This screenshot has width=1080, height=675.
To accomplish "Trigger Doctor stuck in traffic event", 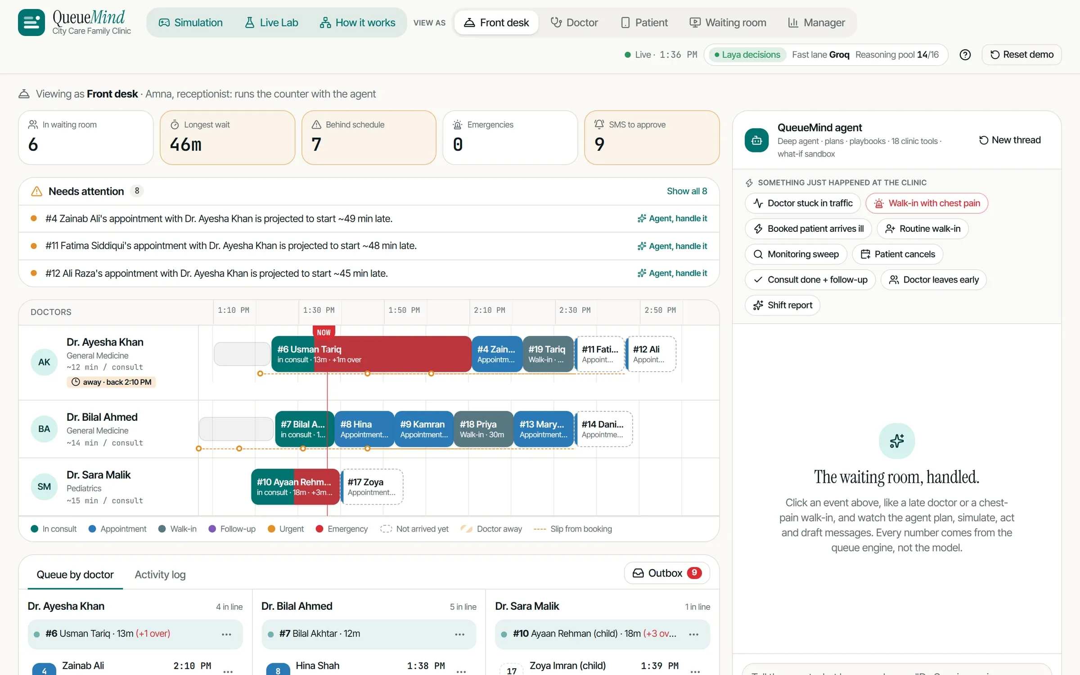I will [803, 203].
